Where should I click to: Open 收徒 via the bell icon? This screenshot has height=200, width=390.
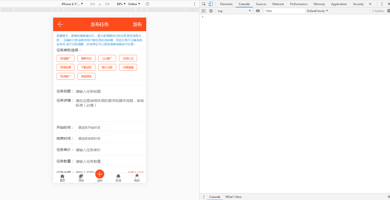pos(118,178)
